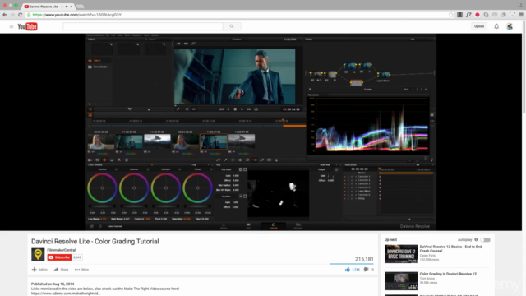Click Add to below the video
The image size is (526, 296).
pos(39,270)
